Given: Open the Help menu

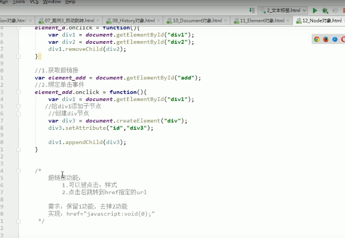Looking at the screenshot, I should coord(70,2).
